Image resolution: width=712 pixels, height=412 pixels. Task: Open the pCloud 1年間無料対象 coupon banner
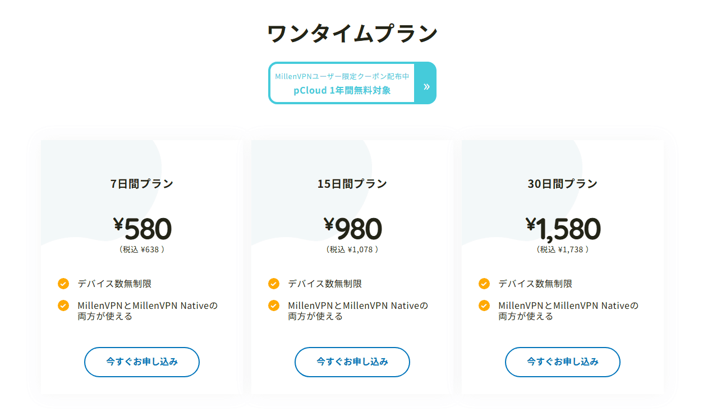pyautogui.click(x=352, y=83)
